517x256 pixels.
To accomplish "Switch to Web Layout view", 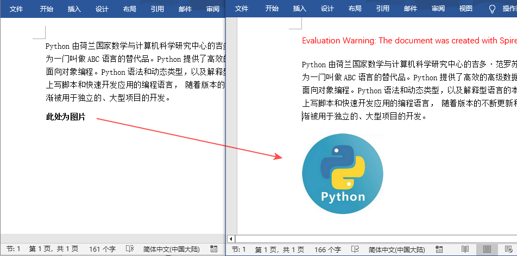I will pyautogui.click(x=509, y=249).
